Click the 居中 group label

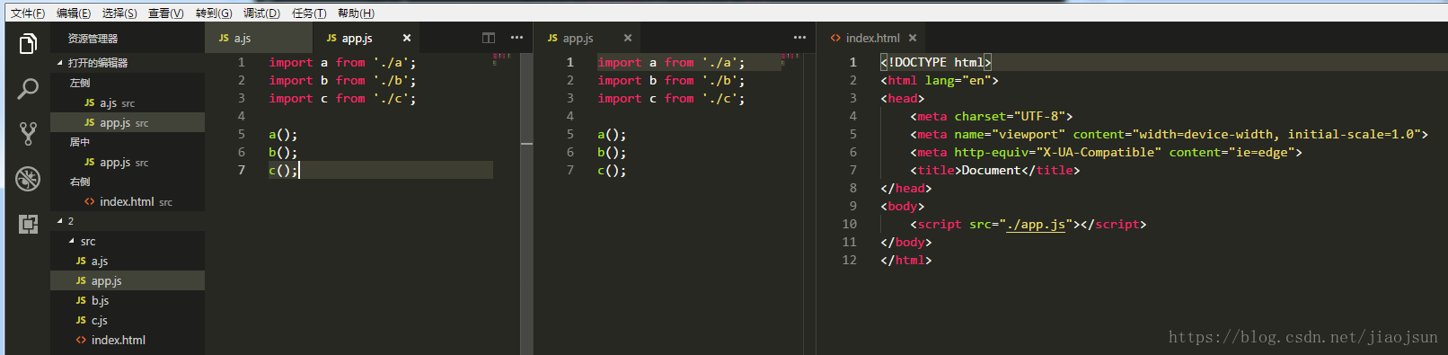pos(80,142)
